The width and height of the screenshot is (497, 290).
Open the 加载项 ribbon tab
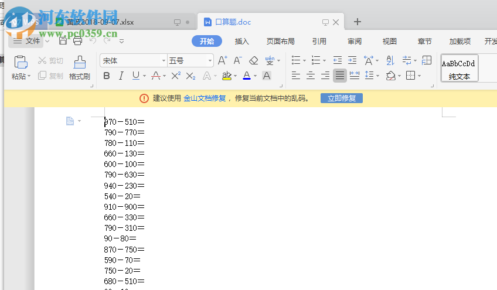tap(459, 41)
